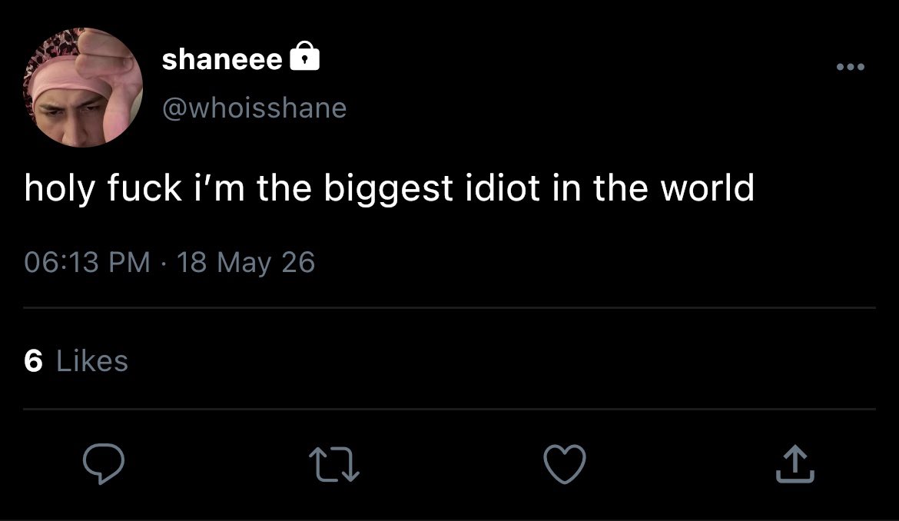Click the number 6 in likes count
Screen dimensions: 899x521
click(33, 361)
